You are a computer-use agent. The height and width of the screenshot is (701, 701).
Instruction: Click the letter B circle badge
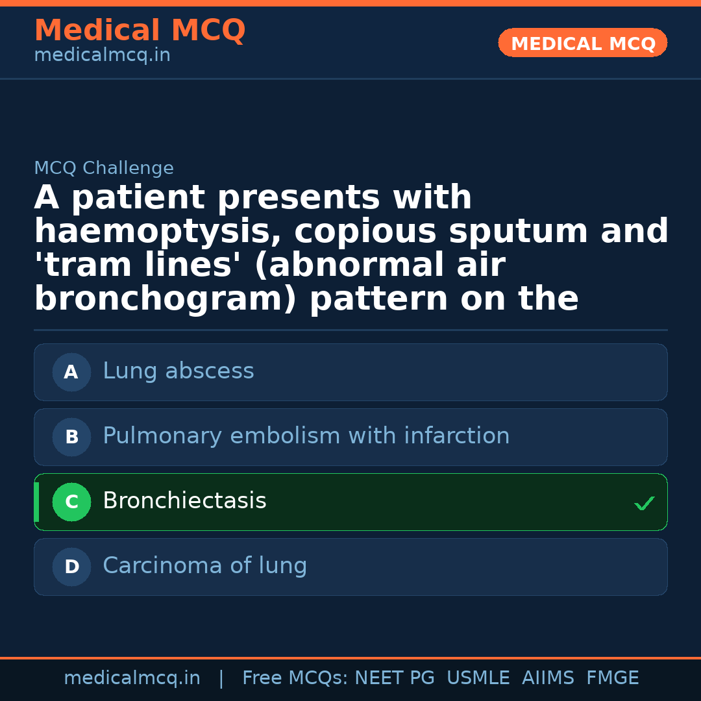tap(71, 437)
